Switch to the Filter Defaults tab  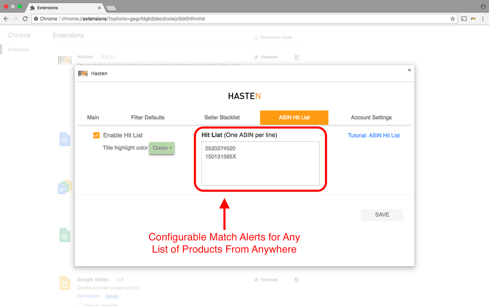[147, 117]
